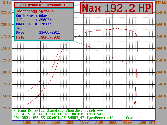Screen dimensions: 167x125
Task: Click left axis value '150.0'
Action: pos(6,48)
